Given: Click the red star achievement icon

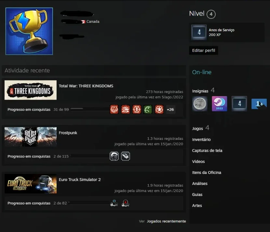Looking at the screenshot, I should coord(159,109).
